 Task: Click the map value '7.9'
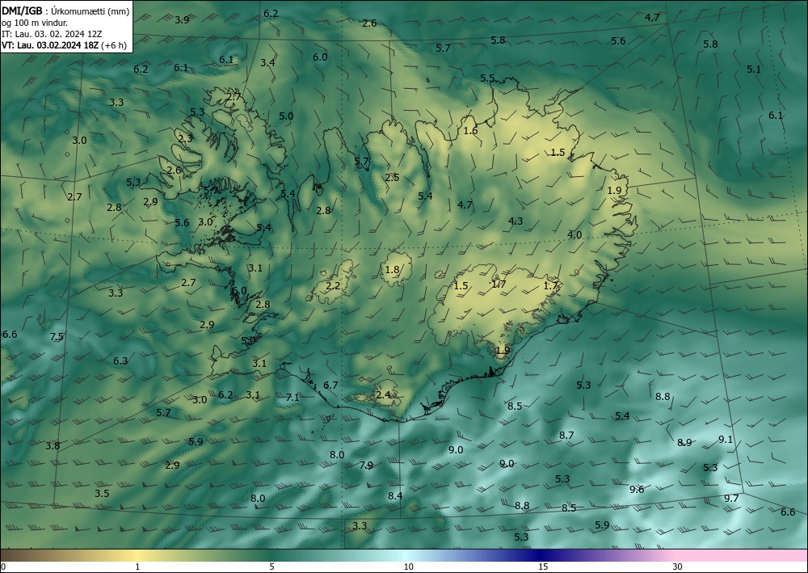pos(366,466)
